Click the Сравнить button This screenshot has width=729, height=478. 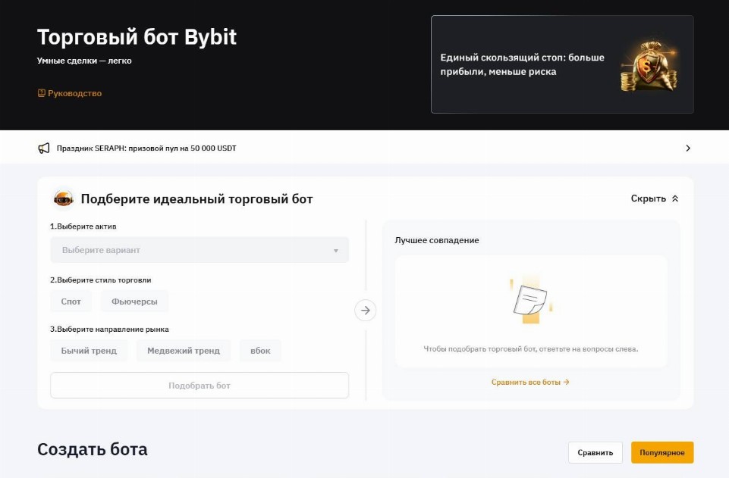(595, 453)
